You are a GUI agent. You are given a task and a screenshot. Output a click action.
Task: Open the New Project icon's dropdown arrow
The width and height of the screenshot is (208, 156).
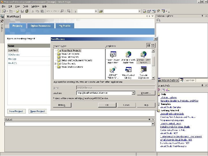[x=7, y=11]
